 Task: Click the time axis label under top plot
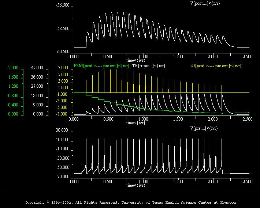136,61
